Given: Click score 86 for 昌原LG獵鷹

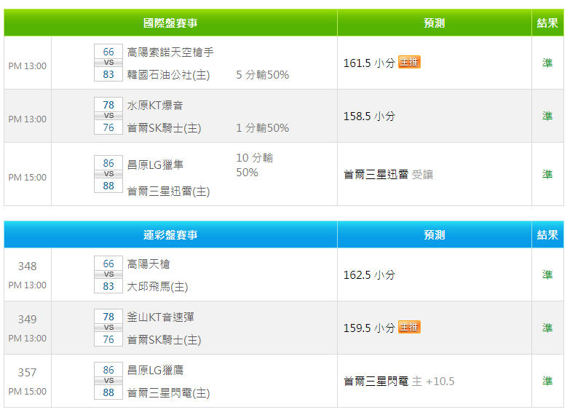Looking at the screenshot, I should 108,370.
